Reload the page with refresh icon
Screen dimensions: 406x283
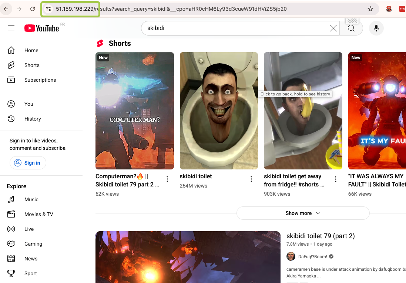click(x=33, y=9)
